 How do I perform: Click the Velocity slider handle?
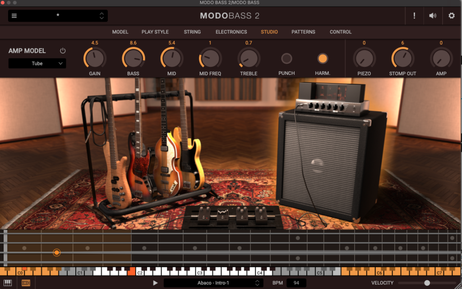coord(427,283)
